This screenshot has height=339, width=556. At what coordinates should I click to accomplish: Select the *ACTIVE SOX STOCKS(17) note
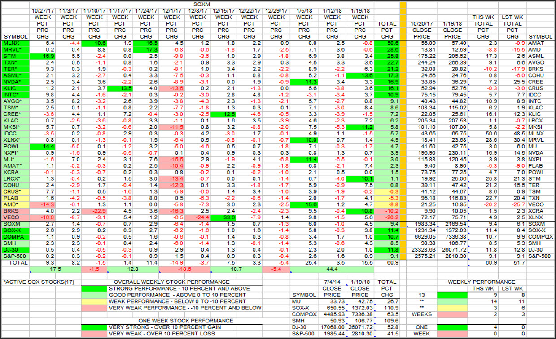click(39, 282)
